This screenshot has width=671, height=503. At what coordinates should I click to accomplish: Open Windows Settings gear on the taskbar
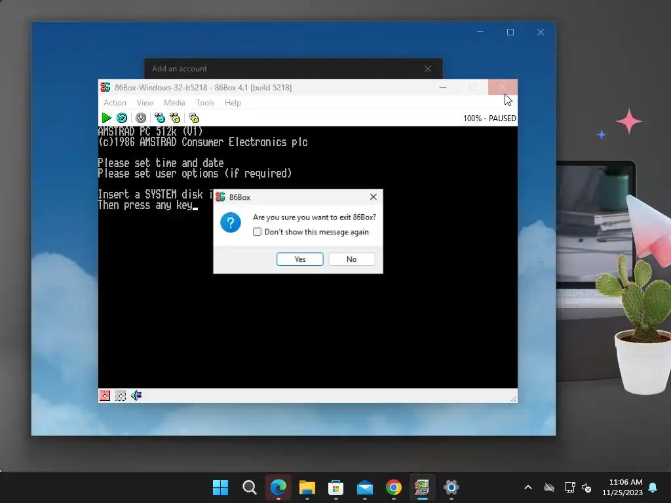[451, 487]
